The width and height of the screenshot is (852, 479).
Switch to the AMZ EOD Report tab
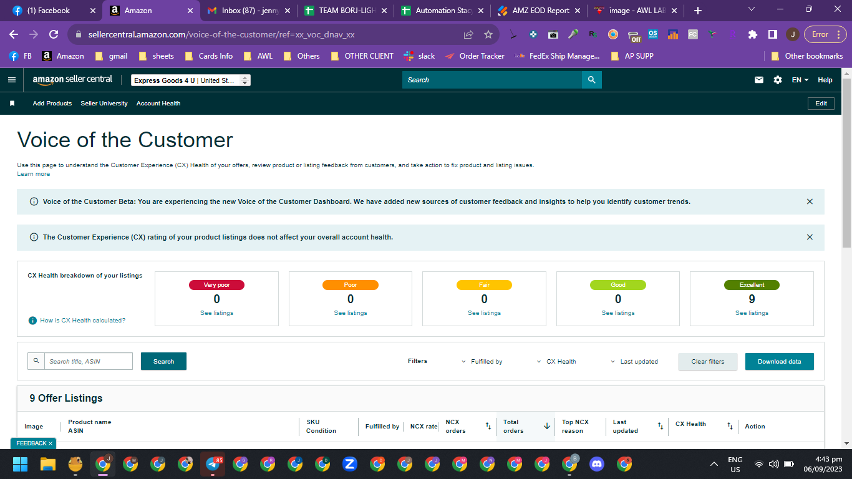tap(540, 11)
